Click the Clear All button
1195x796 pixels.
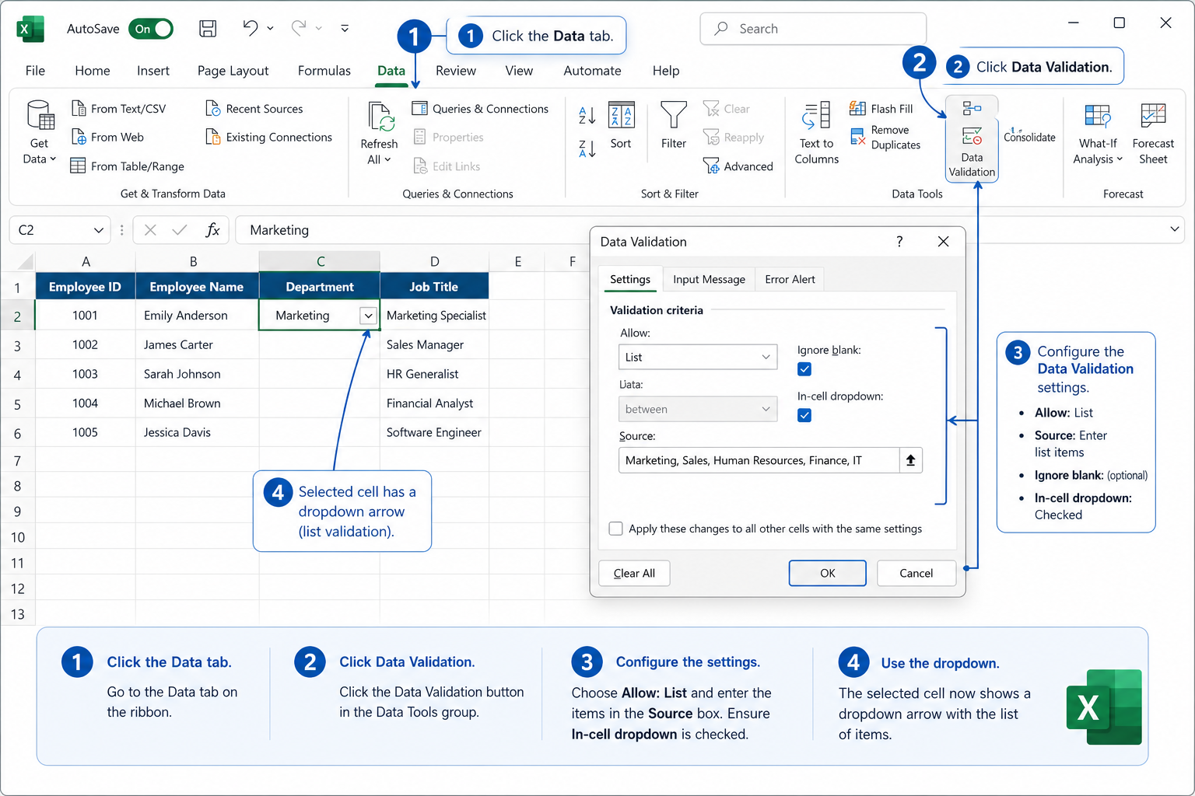[634, 573]
